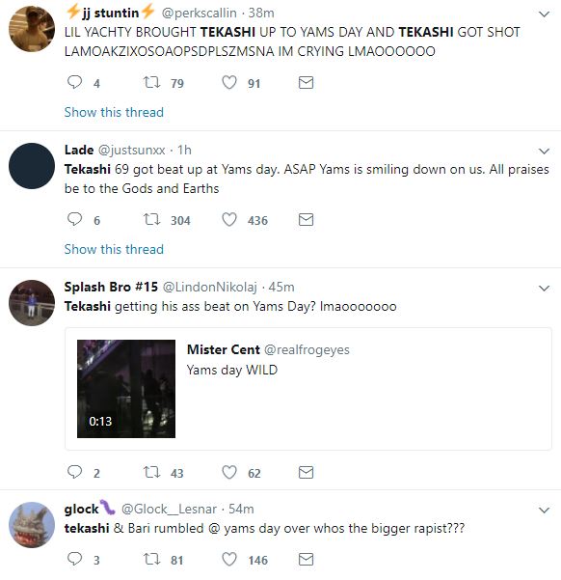Open the dropdown caret on glock's tweet

pyautogui.click(x=544, y=511)
